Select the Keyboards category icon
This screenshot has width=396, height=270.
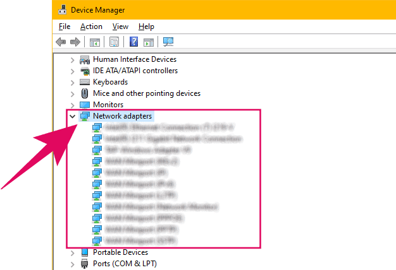85,82
